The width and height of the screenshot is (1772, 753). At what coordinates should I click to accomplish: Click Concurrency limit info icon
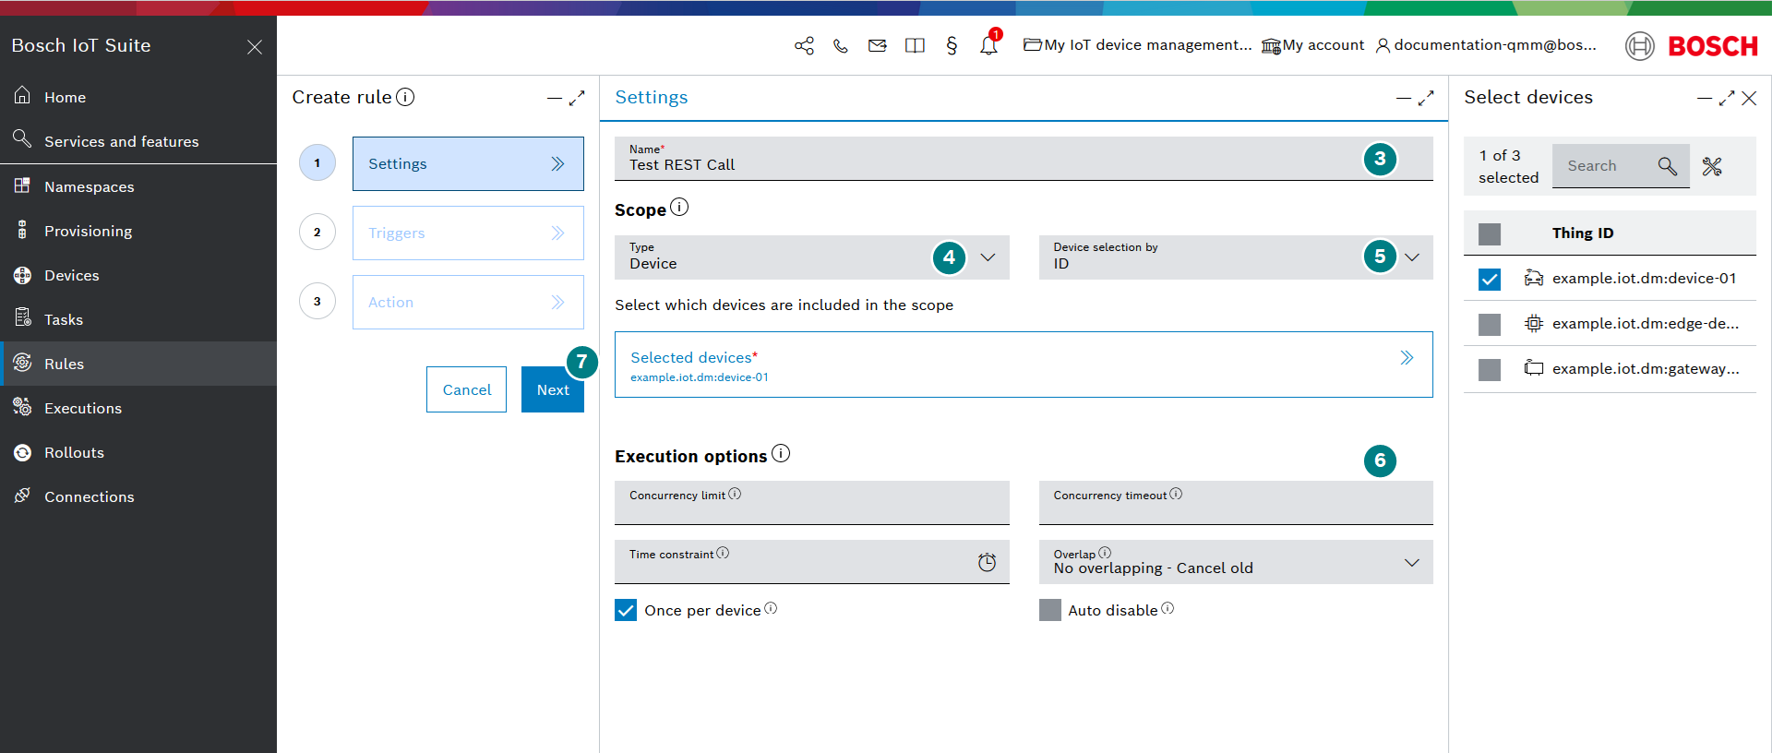point(735,494)
